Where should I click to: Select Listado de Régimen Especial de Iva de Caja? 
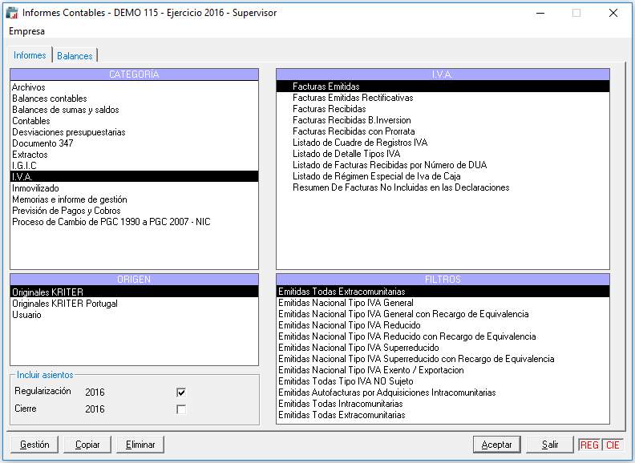[x=443, y=176]
